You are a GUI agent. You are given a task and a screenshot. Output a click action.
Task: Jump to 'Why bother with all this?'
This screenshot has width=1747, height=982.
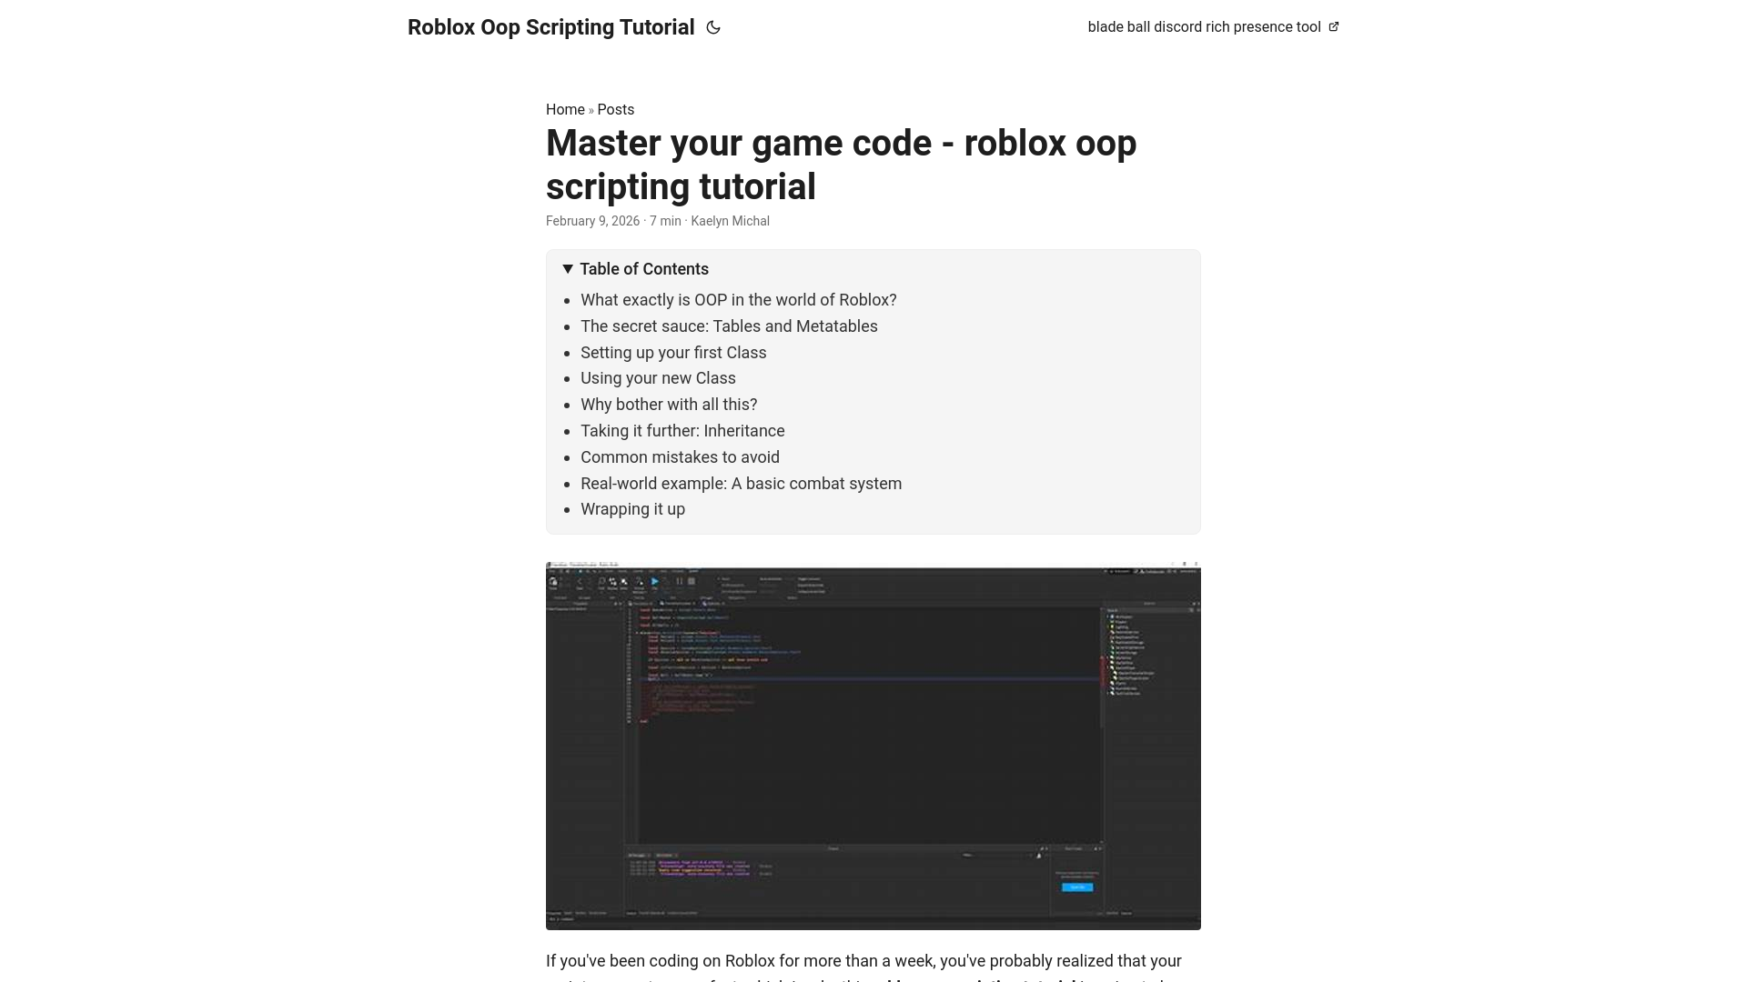click(669, 405)
